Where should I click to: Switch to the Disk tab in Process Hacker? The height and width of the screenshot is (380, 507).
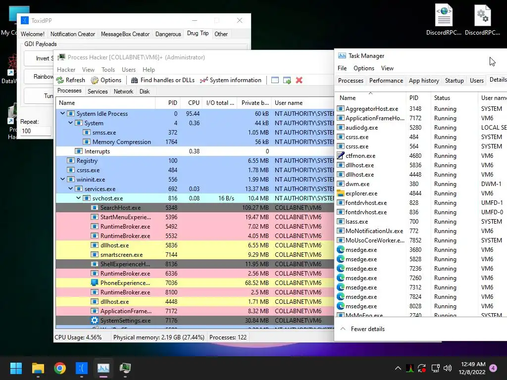145,92
